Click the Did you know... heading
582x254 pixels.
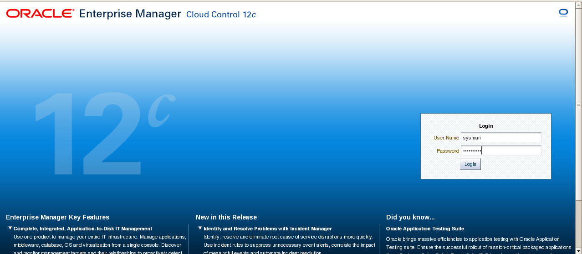tap(410, 217)
